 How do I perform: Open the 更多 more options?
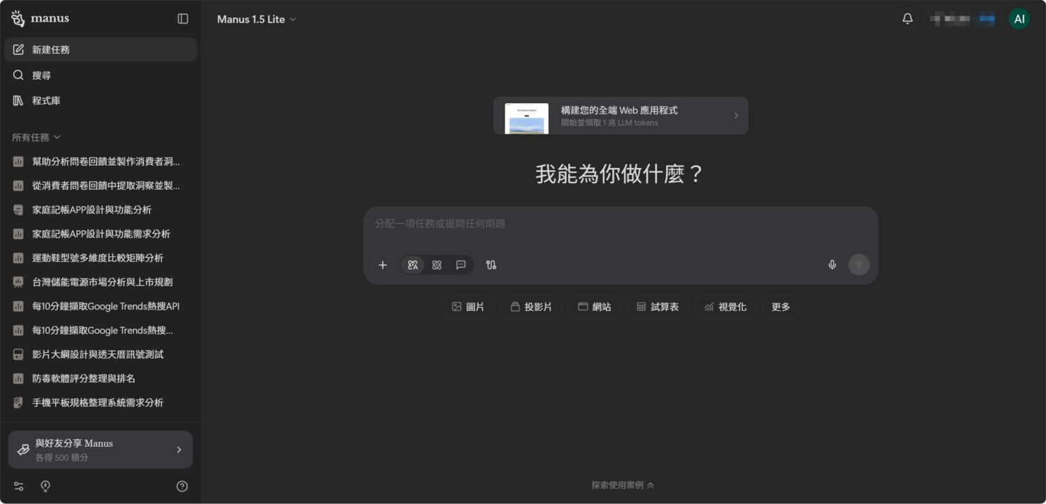[x=781, y=307]
